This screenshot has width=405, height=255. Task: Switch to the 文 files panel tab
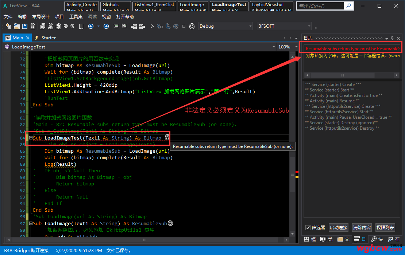[343, 239]
